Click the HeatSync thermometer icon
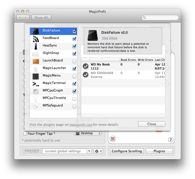Image resolution: width=195 pixels, height=179 pixels. tap(36, 46)
